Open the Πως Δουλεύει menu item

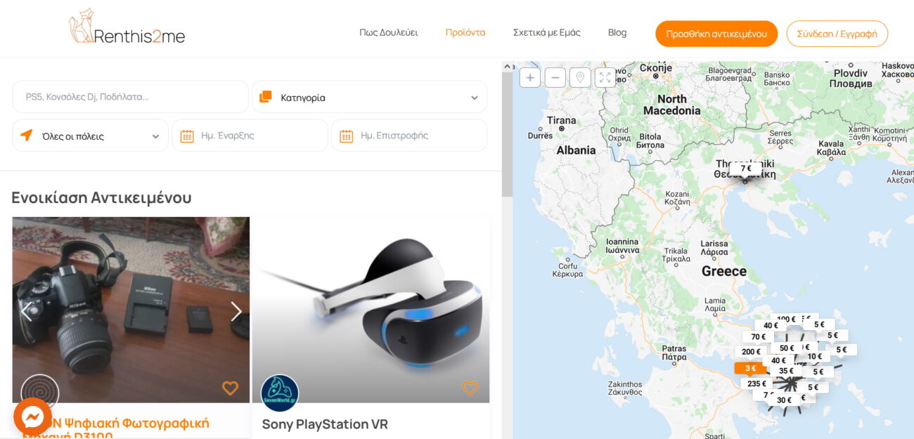point(389,32)
